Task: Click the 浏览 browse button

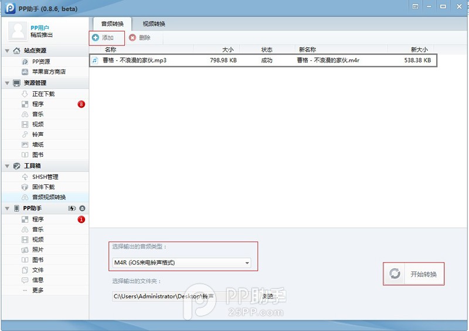Action: 270,296
